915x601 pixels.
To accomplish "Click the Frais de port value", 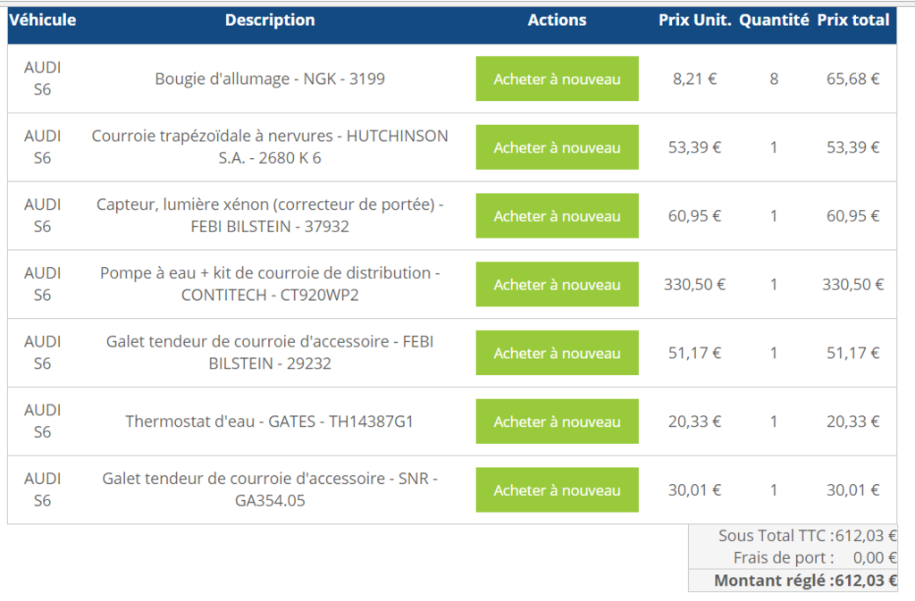I will click(x=874, y=558).
